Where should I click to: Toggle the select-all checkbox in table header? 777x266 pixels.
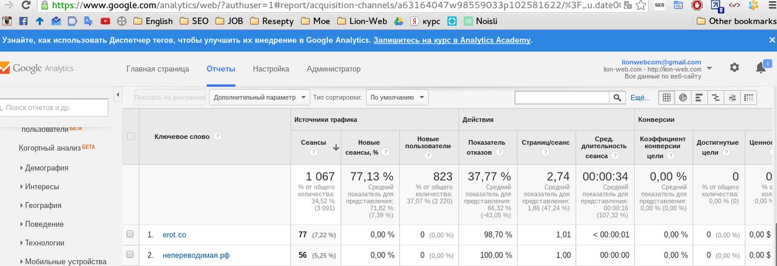pyautogui.click(x=131, y=137)
